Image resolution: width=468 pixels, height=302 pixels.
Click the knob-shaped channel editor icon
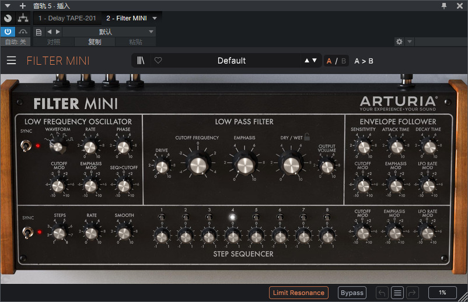tap(8, 18)
